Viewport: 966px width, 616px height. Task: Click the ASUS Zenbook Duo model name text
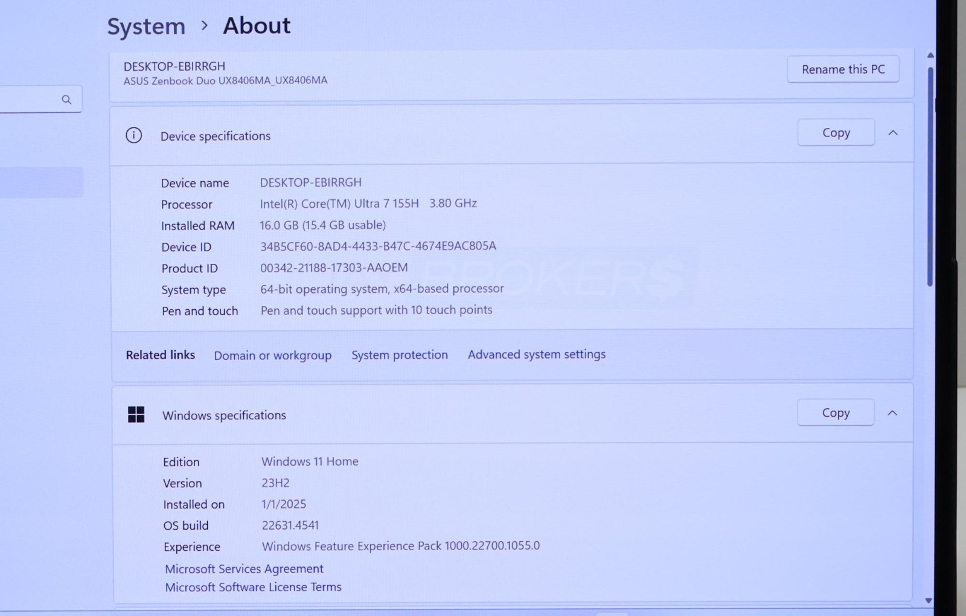(226, 80)
